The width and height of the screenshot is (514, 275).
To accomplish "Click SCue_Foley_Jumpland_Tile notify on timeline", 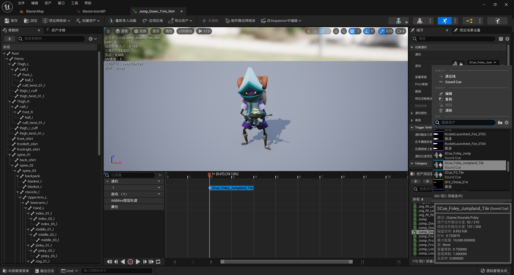I will tap(232, 188).
